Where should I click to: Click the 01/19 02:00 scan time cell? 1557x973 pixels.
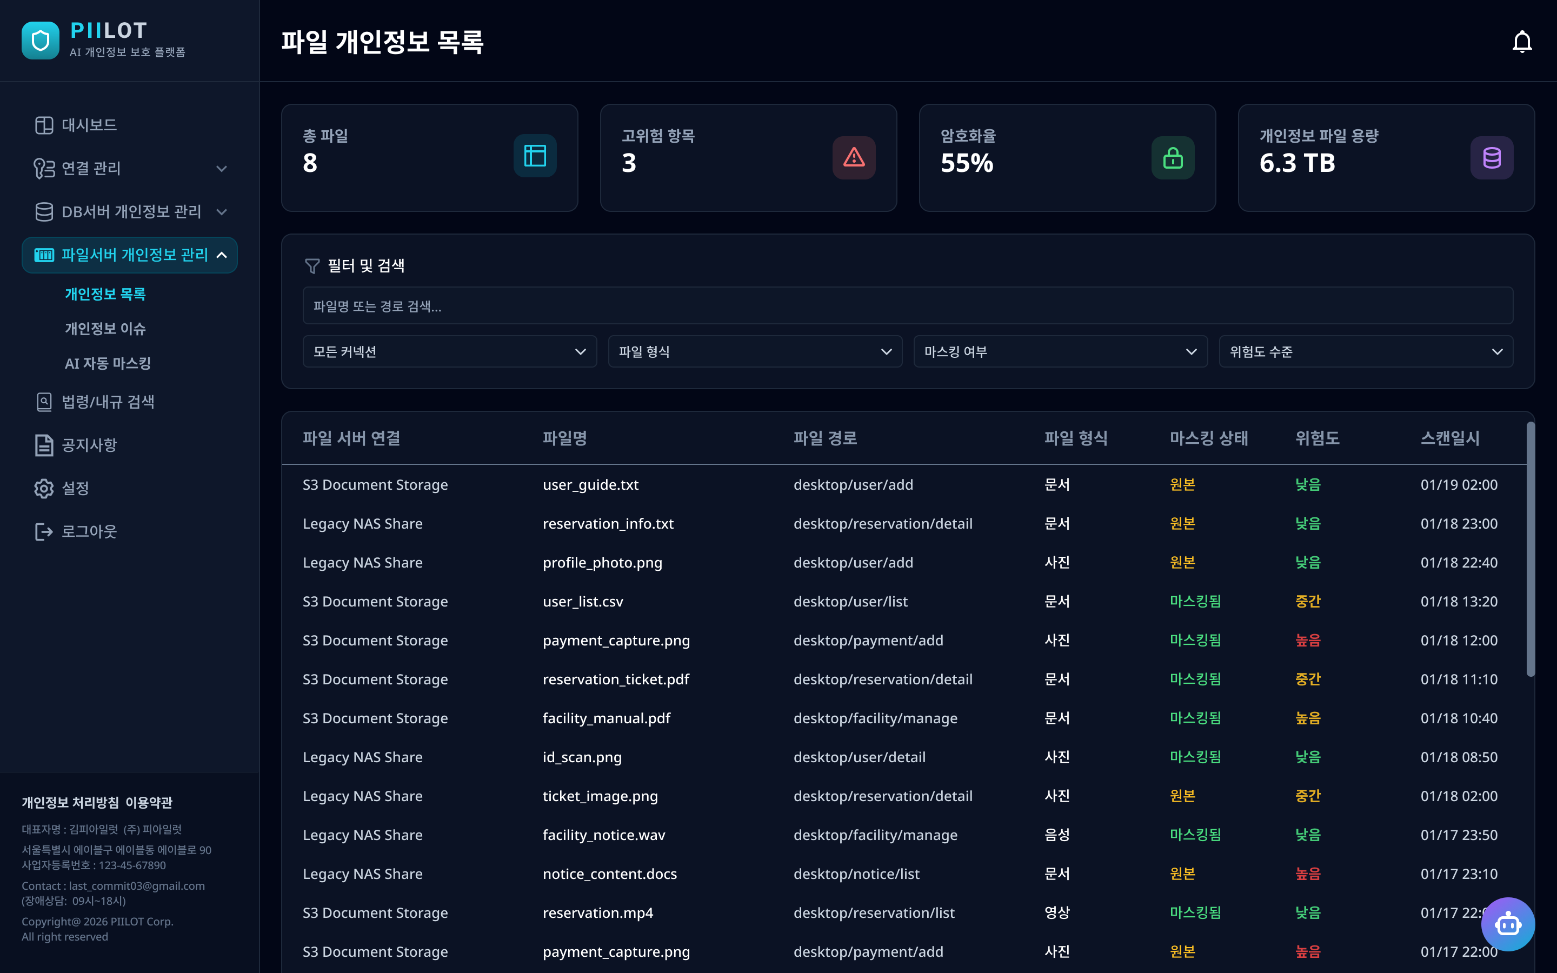[1459, 484]
